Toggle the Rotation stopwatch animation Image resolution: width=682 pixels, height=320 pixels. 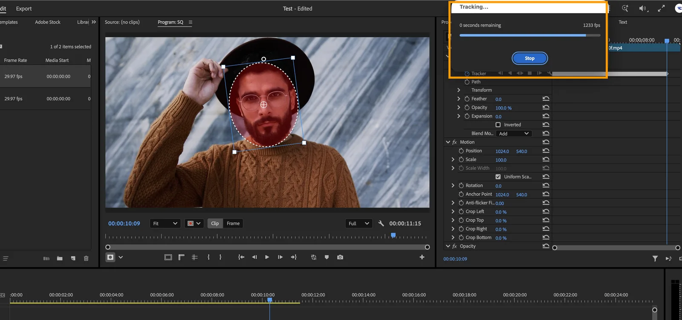pyautogui.click(x=461, y=186)
